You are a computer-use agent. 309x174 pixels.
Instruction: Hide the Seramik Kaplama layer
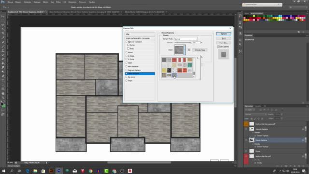tap(246, 129)
